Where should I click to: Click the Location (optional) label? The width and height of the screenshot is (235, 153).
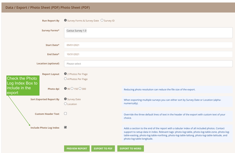[48, 64]
